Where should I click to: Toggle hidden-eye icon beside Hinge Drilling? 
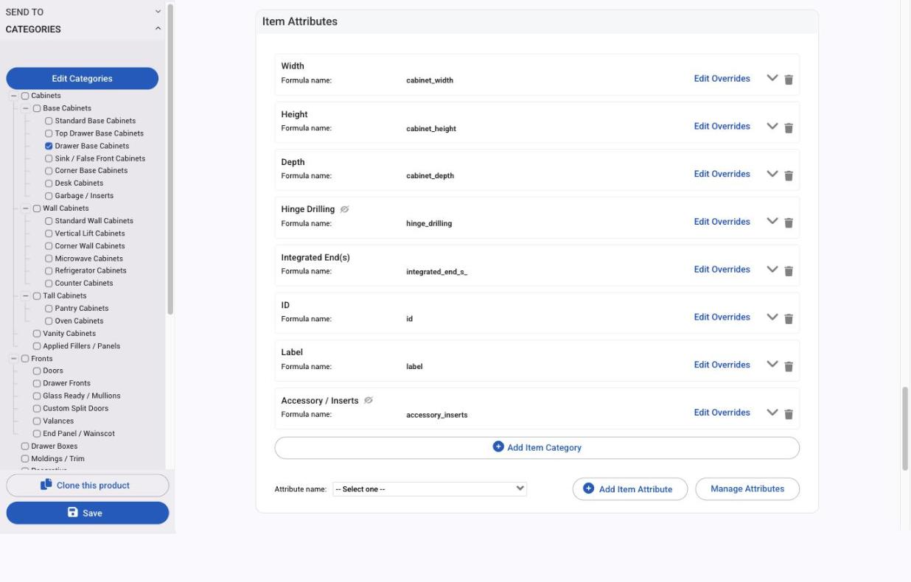coord(345,209)
